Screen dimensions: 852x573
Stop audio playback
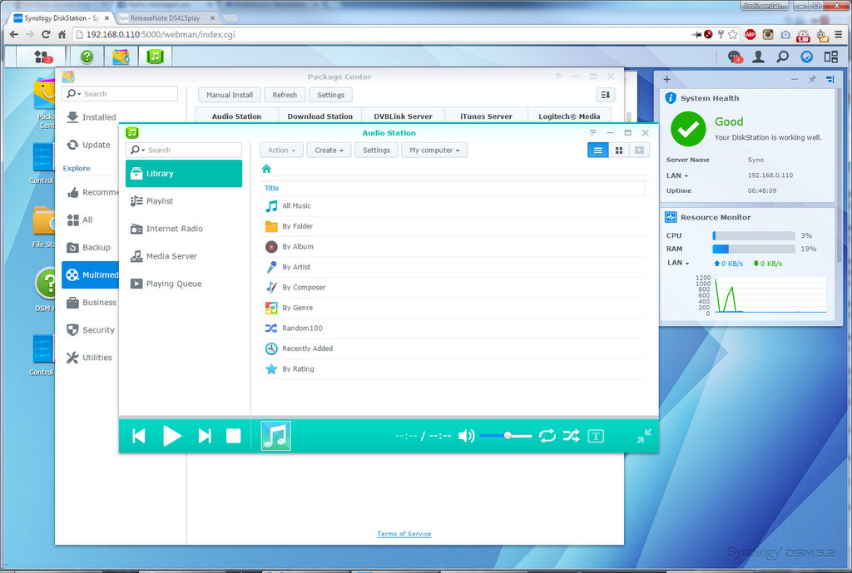(x=234, y=436)
